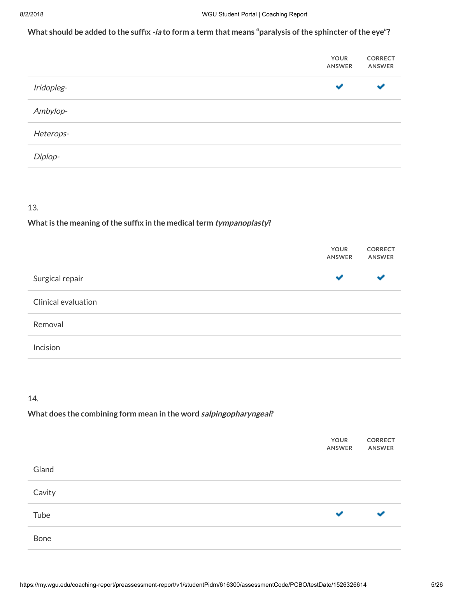Click the Your Answer checkmark for Surgical repair
The width and height of the screenshot is (463, 600).
click(x=339, y=277)
